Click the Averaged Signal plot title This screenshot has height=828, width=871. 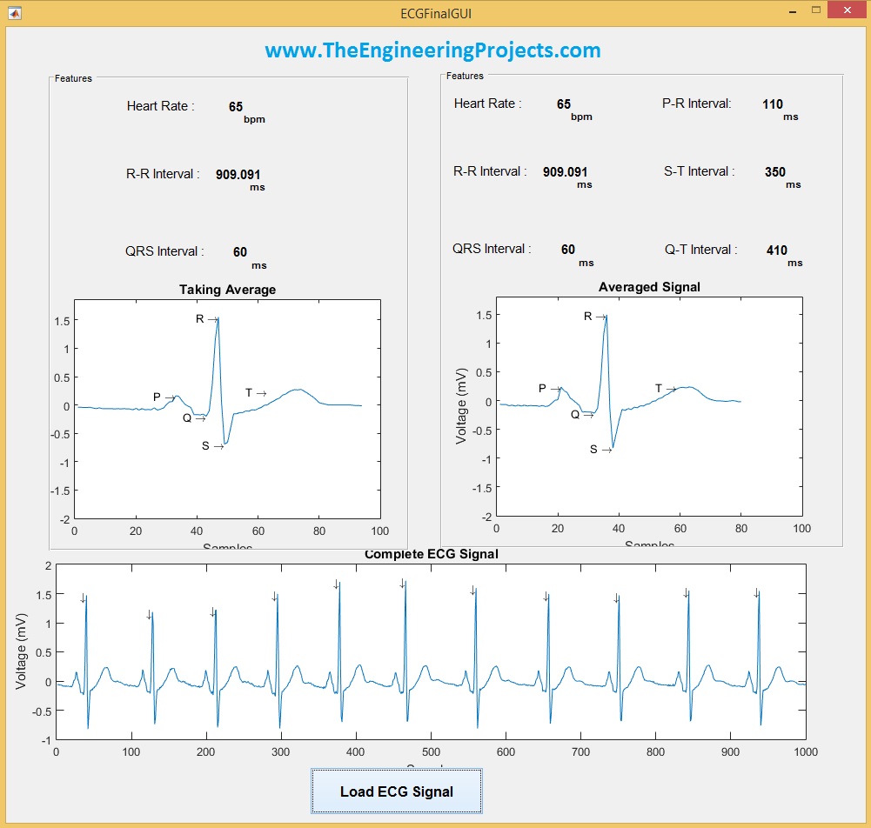tap(649, 287)
